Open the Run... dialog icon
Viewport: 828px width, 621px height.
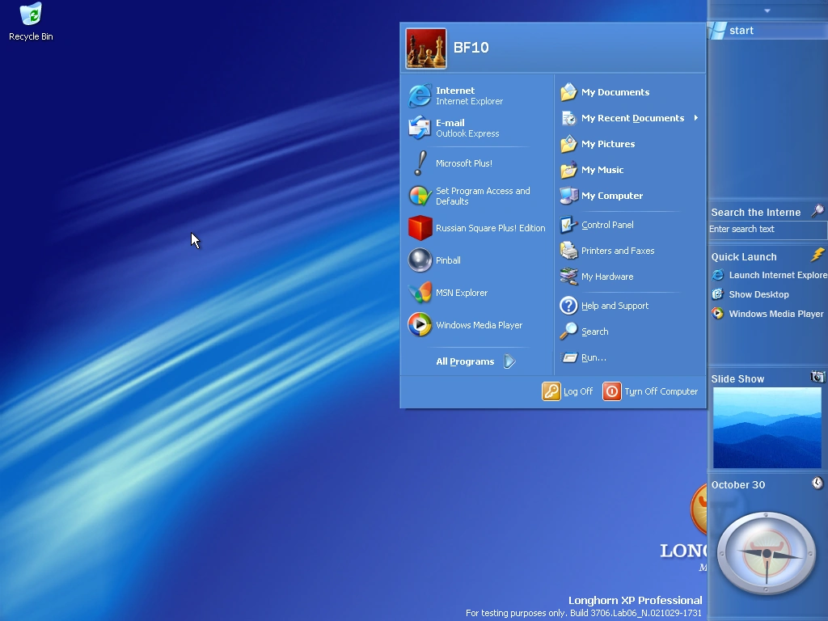pyautogui.click(x=569, y=357)
